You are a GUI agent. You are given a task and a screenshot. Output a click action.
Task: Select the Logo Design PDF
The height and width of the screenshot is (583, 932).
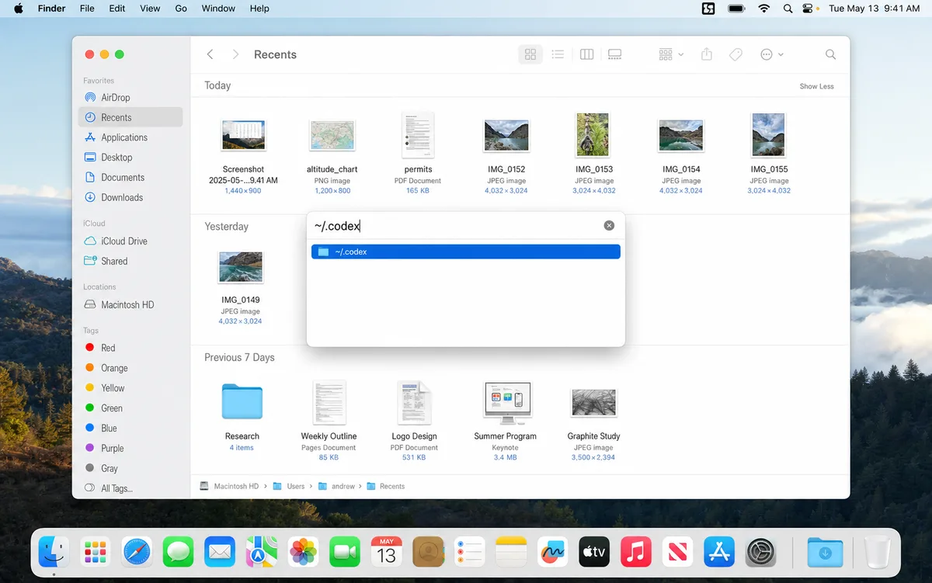pos(414,402)
